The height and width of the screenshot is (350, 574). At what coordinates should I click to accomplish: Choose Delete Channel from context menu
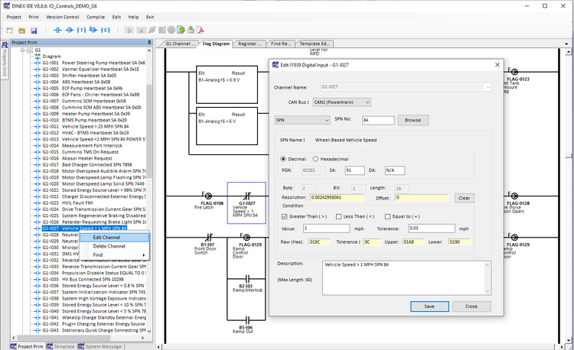click(109, 246)
